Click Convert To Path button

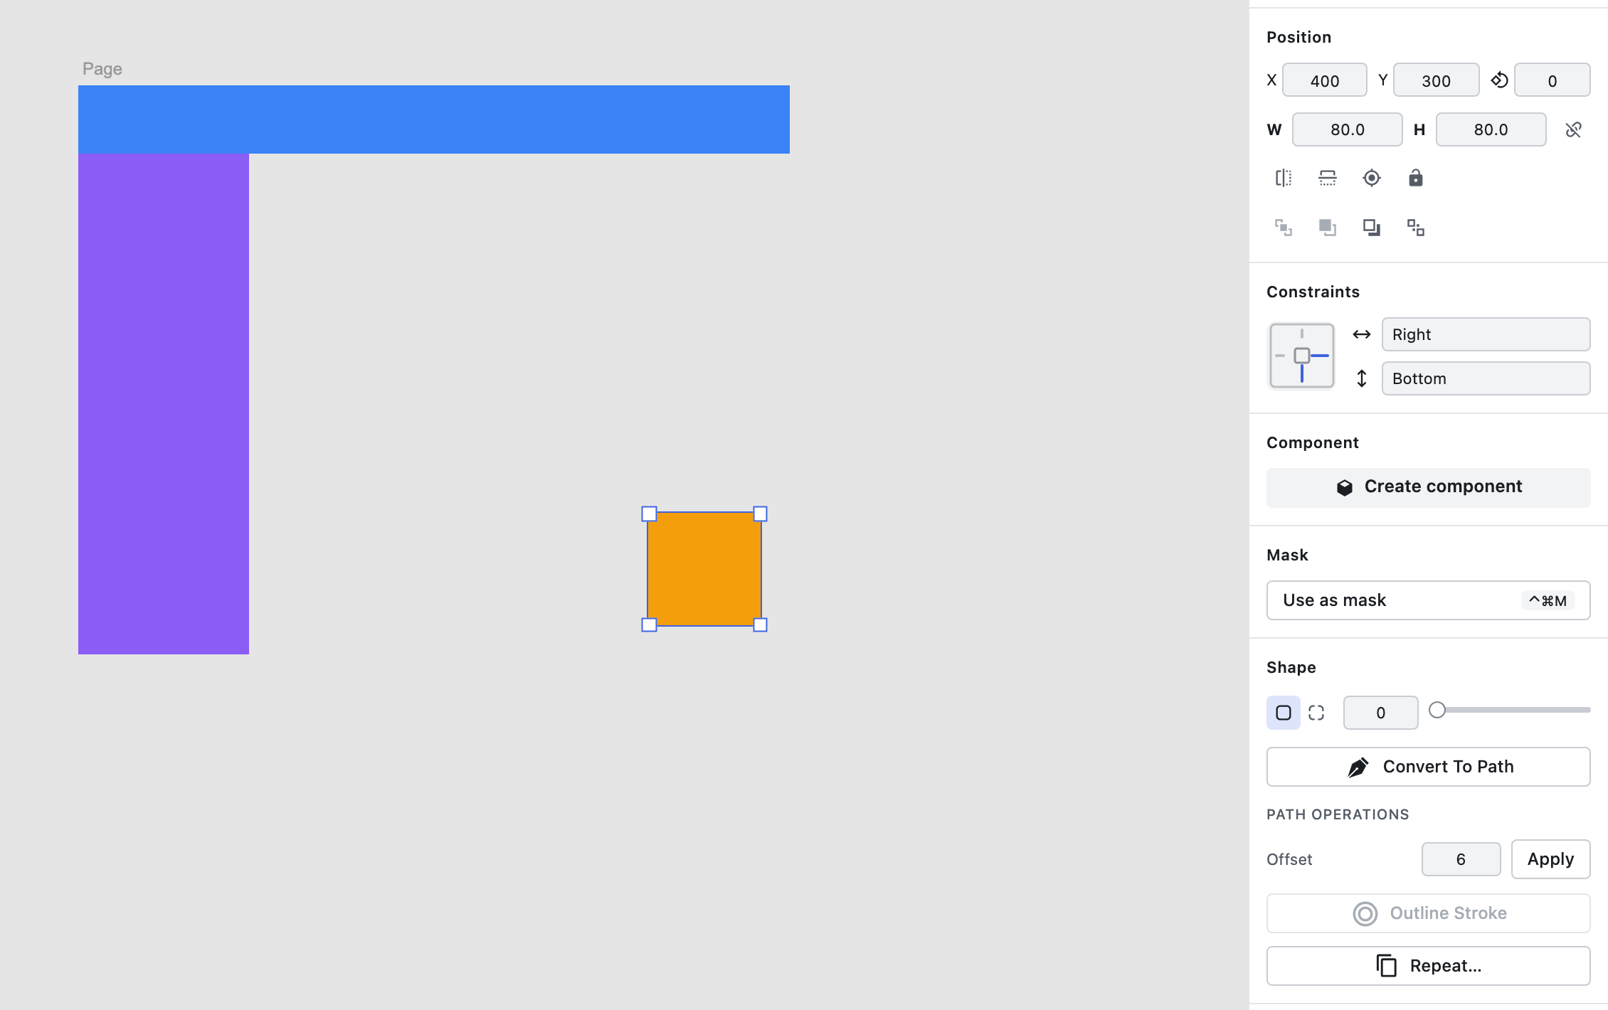(1428, 767)
